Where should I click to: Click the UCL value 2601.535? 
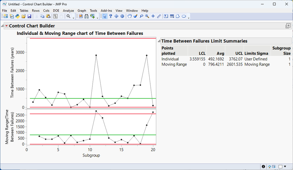(x=235, y=64)
